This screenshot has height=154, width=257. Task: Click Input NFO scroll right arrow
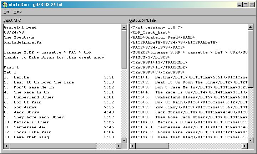point(119,146)
